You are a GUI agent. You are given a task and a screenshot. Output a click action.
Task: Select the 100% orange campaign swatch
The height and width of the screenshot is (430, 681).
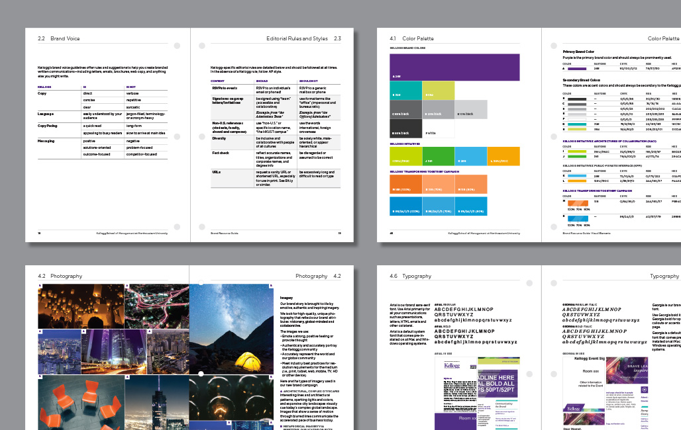coord(405,184)
